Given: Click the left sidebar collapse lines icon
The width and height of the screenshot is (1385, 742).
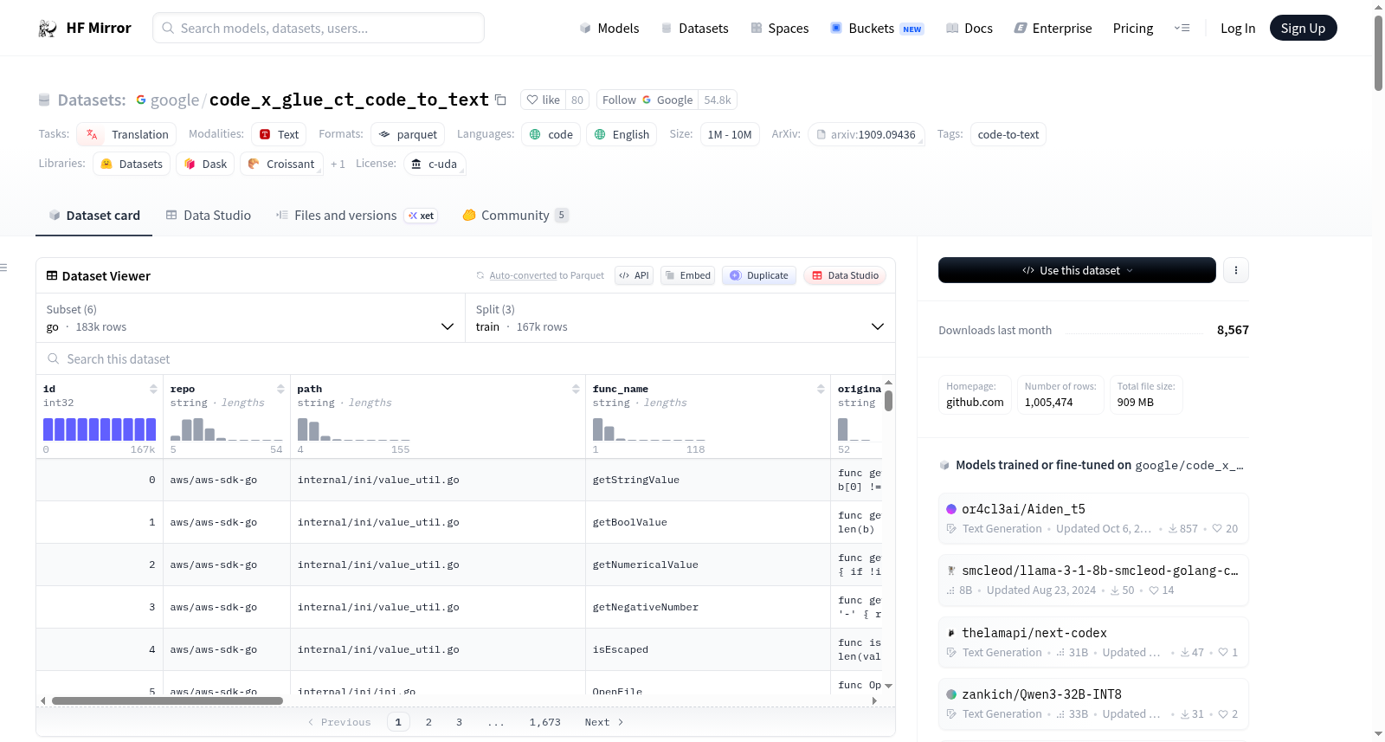Looking at the screenshot, I should (3, 268).
